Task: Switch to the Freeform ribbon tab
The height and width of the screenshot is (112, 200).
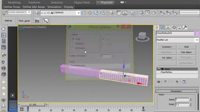Action: [x=34, y=2]
